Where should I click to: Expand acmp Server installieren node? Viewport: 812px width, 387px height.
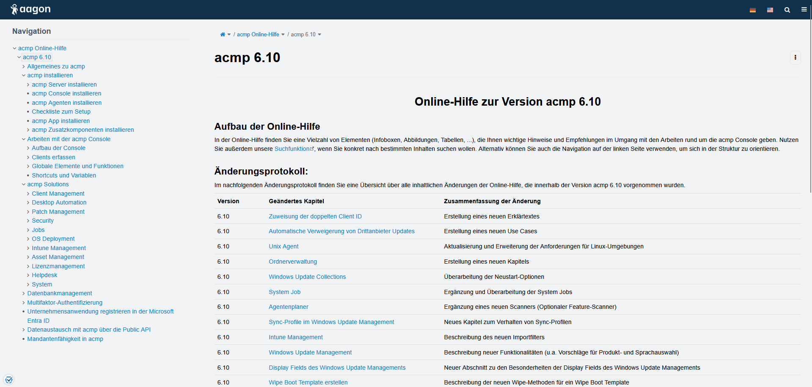28,85
